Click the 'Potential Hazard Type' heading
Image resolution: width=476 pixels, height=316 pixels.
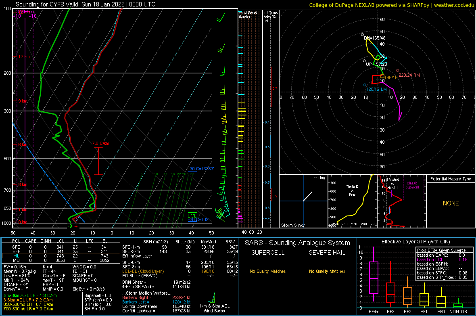451,179
